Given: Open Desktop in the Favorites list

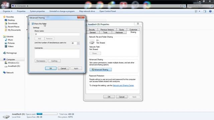Looking at the screenshot, I should 11,20.
